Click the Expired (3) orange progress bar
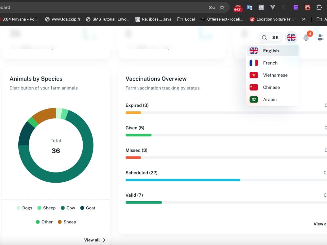The image size is (327, 245). click(133, 113)
